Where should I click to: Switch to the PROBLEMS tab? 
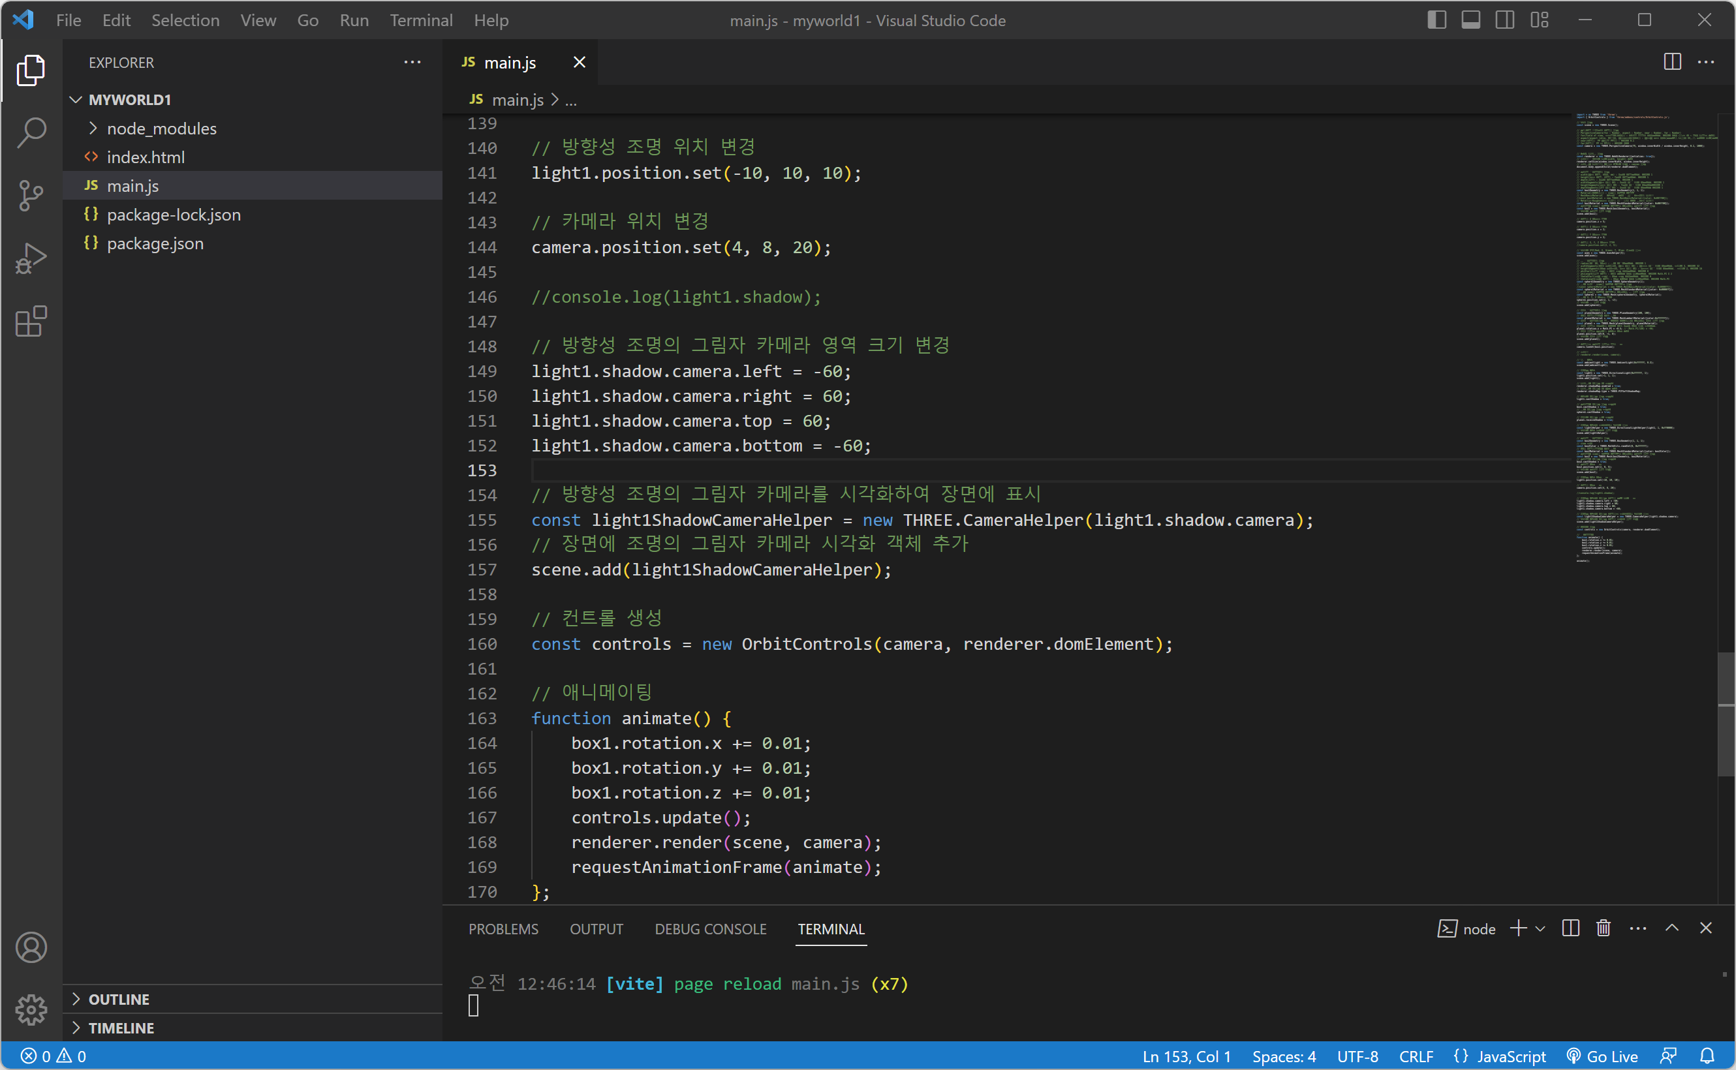503,928
